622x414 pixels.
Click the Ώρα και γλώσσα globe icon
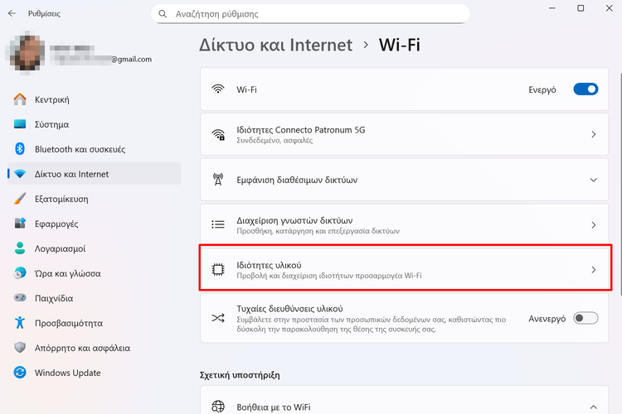[x=21, y=273]
